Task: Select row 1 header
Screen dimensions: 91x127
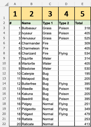Action: pos(4,13)
